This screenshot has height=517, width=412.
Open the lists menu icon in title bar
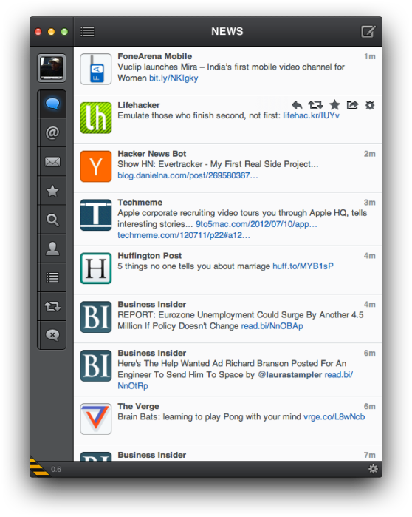coord(87,32)
